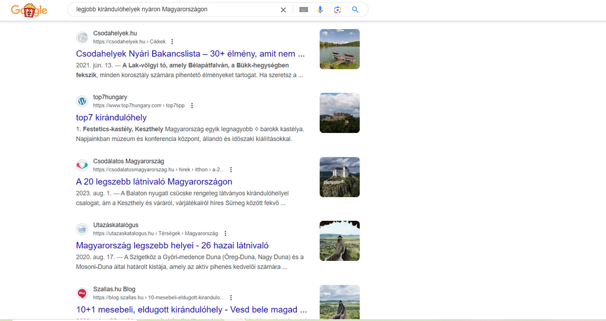Click the utazaskatalogus.hu › Térségek URL
The image size is (606, 321).
(x=155, y=234)
